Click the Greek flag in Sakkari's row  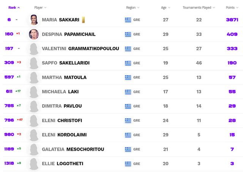tap(128, 20)
